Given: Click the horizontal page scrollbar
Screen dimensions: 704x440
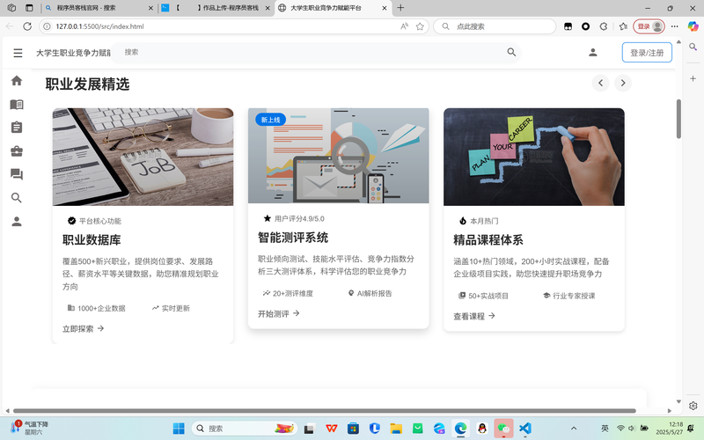Looking at the screenshot, I should pos(324,410).
